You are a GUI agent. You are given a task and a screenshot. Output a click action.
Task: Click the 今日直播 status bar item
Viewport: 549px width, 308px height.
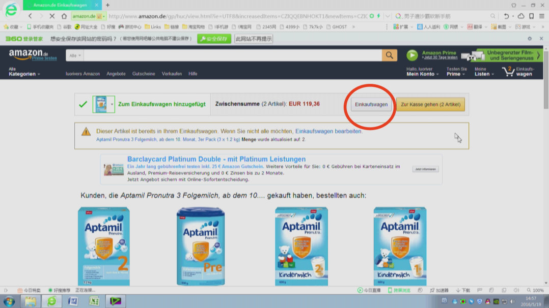point(368,290)
